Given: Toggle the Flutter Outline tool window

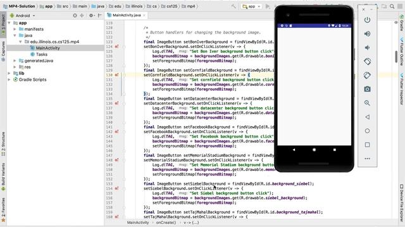Looking at the screenshot, I should (x=402, y=52).
